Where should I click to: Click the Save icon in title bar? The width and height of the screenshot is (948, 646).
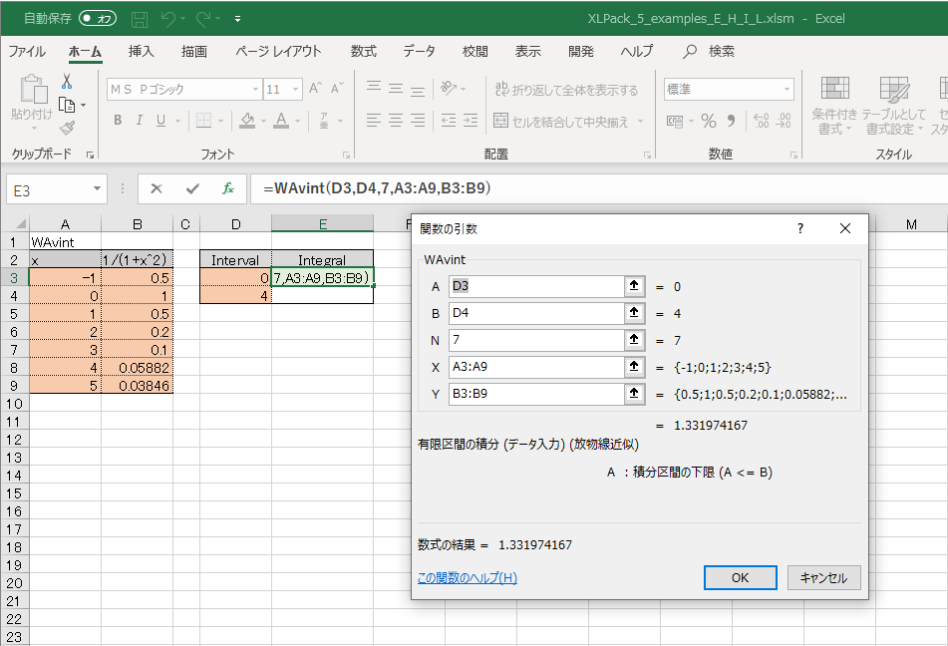(x=140, y=19)
